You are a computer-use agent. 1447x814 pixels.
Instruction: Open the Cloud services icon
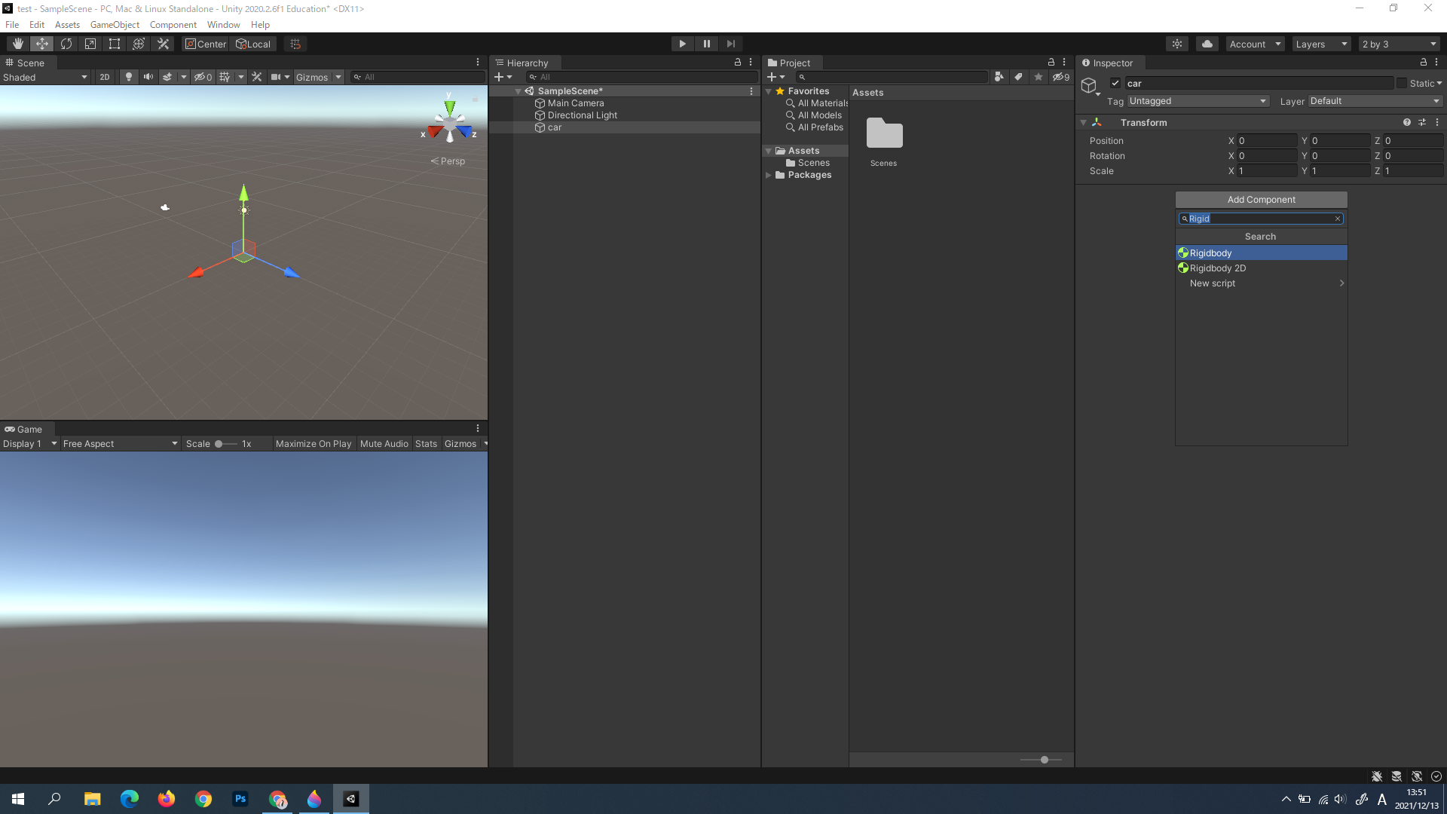point(1207,44)
